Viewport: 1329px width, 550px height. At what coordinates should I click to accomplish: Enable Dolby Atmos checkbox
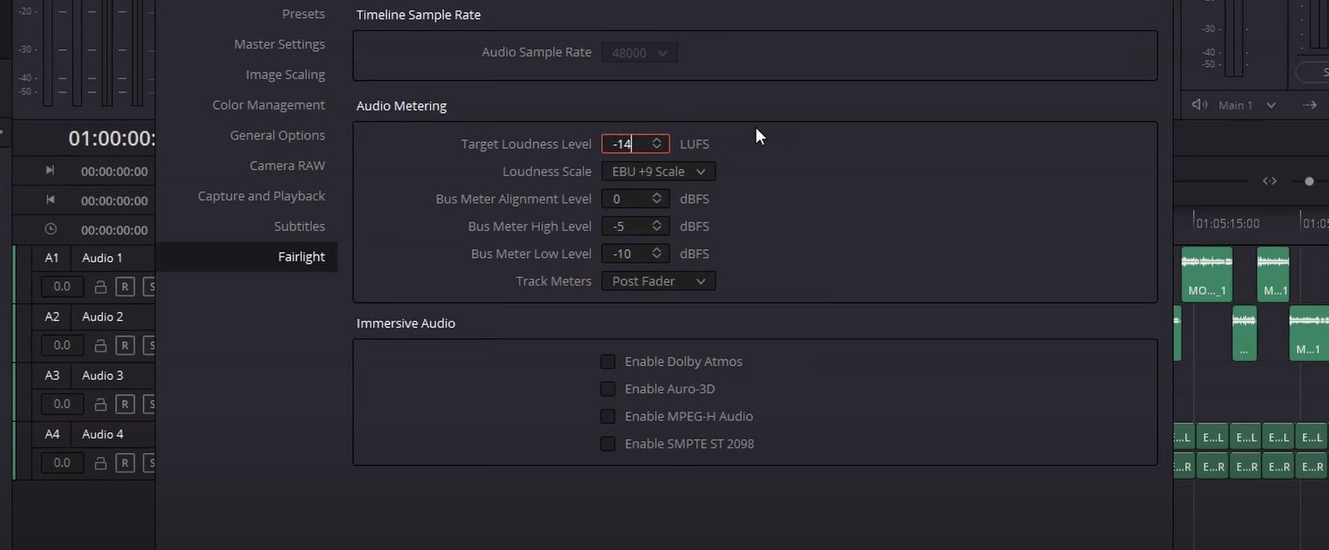608,361
